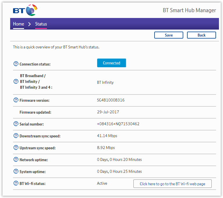Select Status breadcrumb item

pyautogui.click(x=41, y=24)
